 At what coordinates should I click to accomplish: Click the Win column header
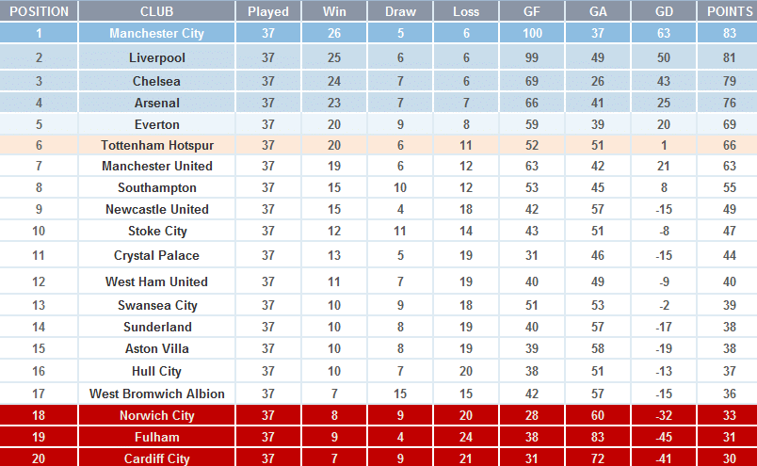click(334, 11)
